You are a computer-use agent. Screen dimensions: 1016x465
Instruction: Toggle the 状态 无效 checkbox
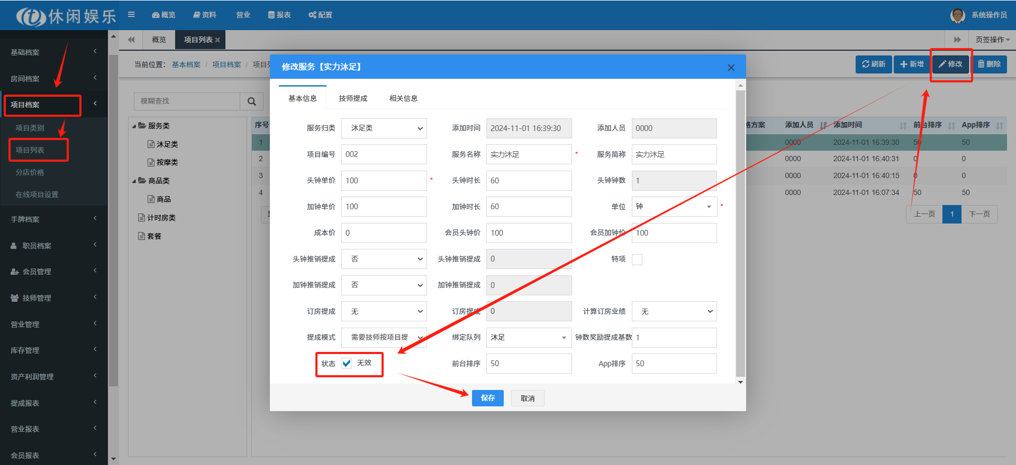point(347,364)
